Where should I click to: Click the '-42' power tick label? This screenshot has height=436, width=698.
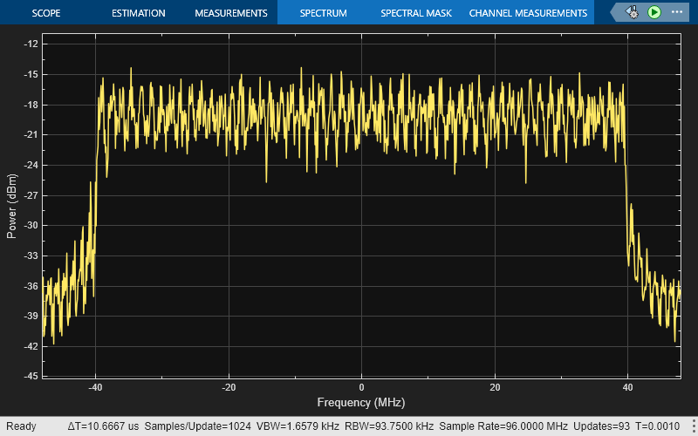click(x=31, y=346)
